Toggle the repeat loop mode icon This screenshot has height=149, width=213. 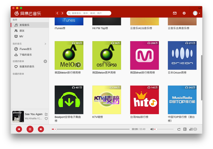(x=179, y=129)
